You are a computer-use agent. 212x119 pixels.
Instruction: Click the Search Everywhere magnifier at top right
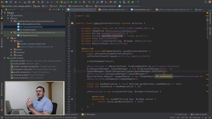(206, 2)
